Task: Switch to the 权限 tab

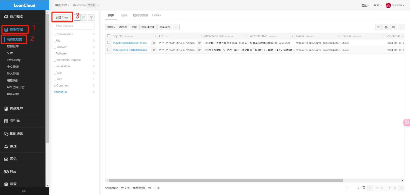Action: click(124, 15)
